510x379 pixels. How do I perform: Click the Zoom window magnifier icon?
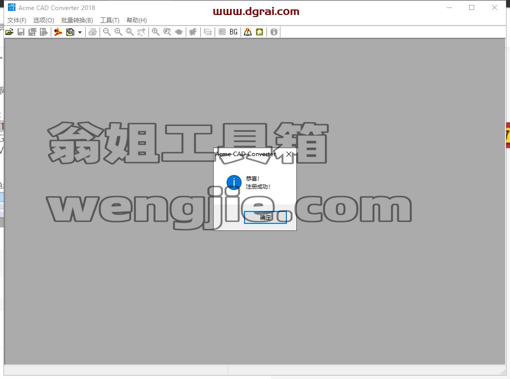coord(130,32)
